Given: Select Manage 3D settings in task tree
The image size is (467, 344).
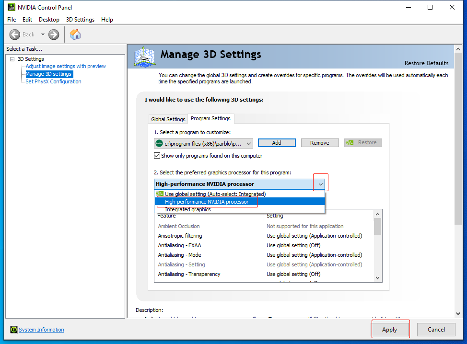Looking at the screenshot, I should point(48,74).
